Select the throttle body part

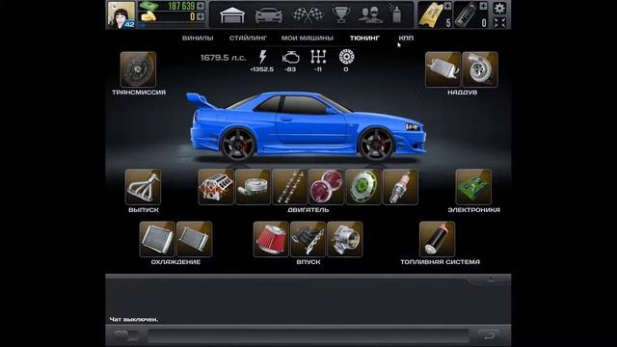click(x=345, y=239)
